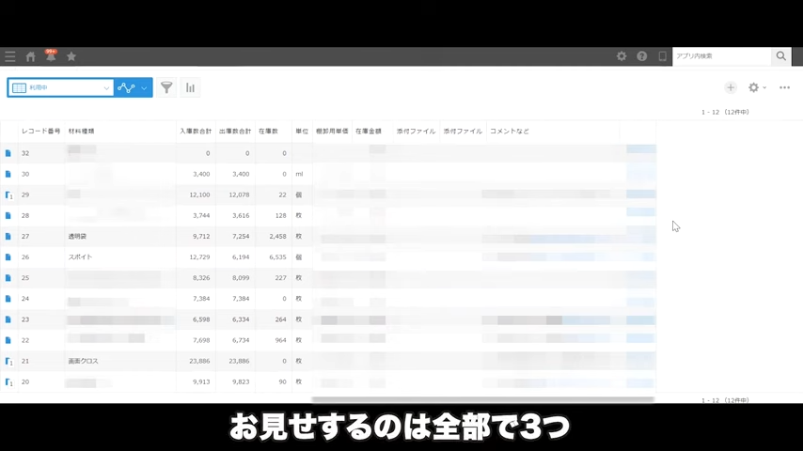Sort by 単位 column header
The width and height of the screenshot is (803, 451).
coord(302,131)
